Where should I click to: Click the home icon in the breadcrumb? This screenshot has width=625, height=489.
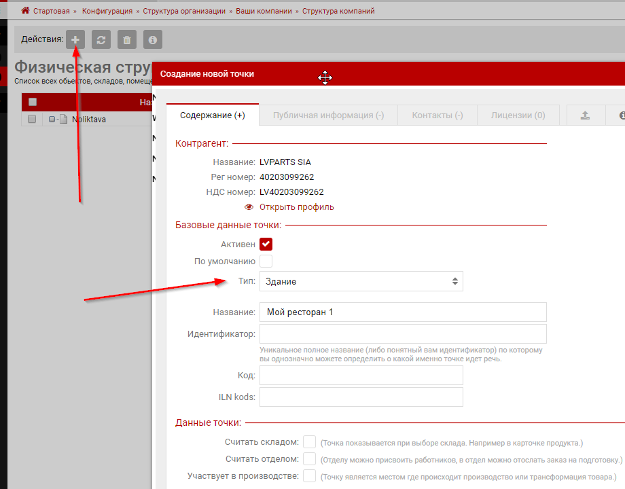coord(26,11)
